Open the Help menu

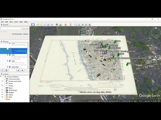click(26, 22)
